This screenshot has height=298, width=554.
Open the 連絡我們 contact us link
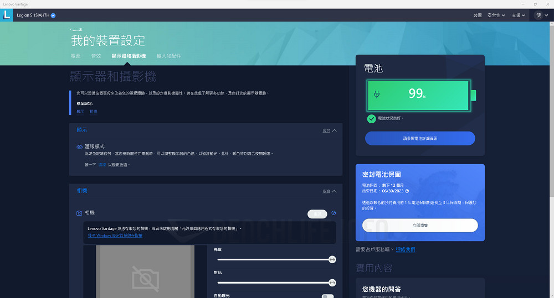pos(405,249)
